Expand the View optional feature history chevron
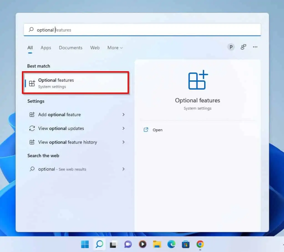Screen dimensions: 284x252 [x=123, y=142]
